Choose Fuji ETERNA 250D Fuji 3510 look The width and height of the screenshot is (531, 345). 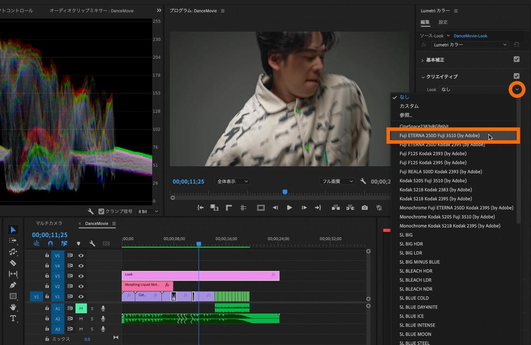[x=439, y=136]
